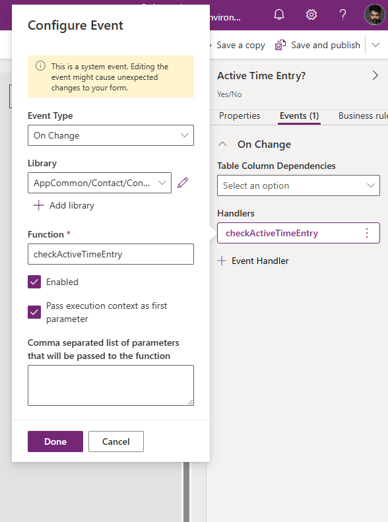Collapse the On Change section
The width and height of the screenshot is (388, 522).
coord(222,144)
